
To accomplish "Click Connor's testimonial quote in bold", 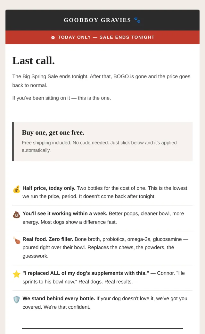I will 86,273.
